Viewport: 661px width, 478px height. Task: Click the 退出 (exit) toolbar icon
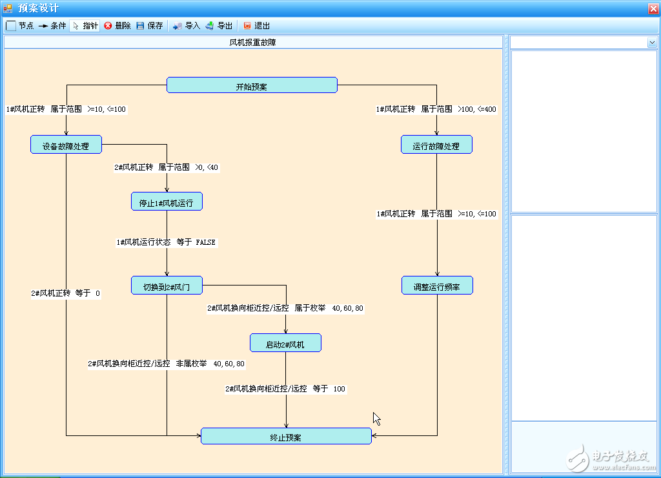pyautogui.click(x=256, y=26)
